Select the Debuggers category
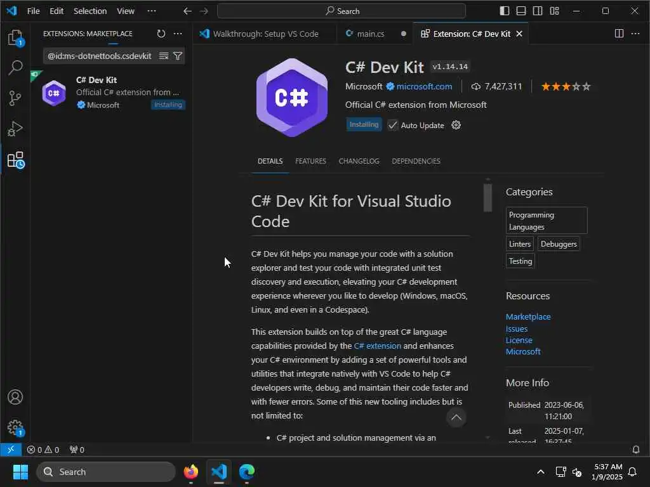The width and height of the screenshot is (650, 487). click(559, 244)
